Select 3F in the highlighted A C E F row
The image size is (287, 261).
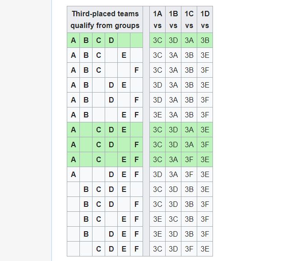[189, 159]
